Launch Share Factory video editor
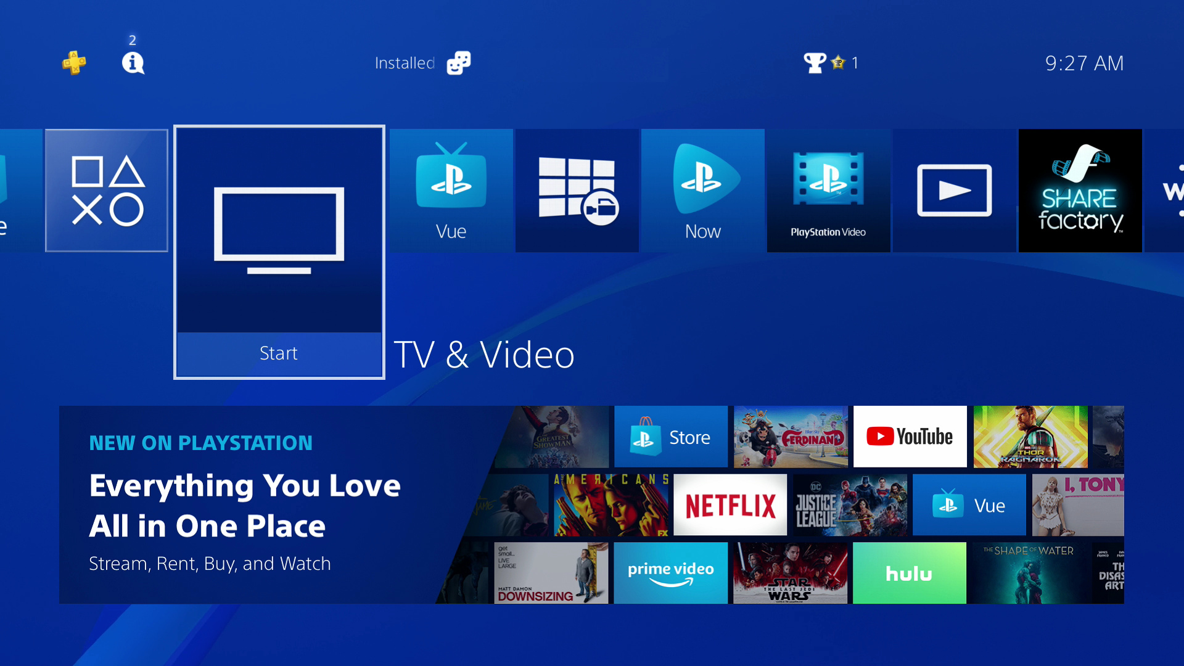Viewport: 1184px width, 666px height. coord(1079,189)
